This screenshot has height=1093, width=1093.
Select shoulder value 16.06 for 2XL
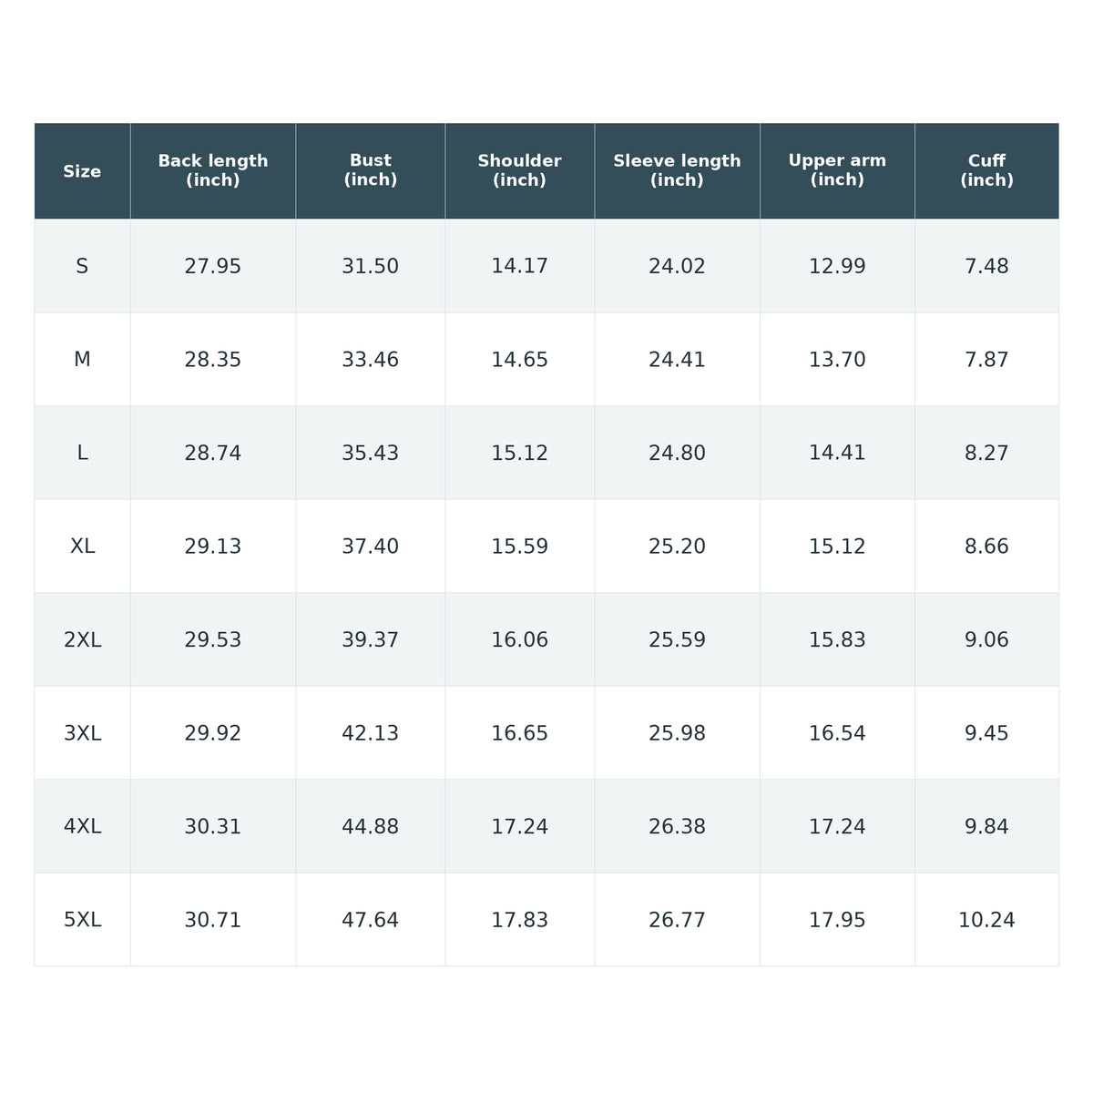[520, 640]
